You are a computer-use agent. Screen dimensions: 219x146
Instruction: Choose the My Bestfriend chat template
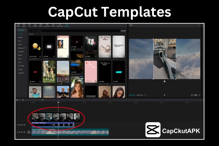[x=63, y=46]
